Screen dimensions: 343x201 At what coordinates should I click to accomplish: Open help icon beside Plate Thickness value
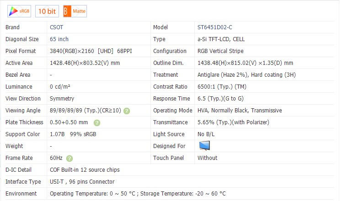(x=97, y=122)
